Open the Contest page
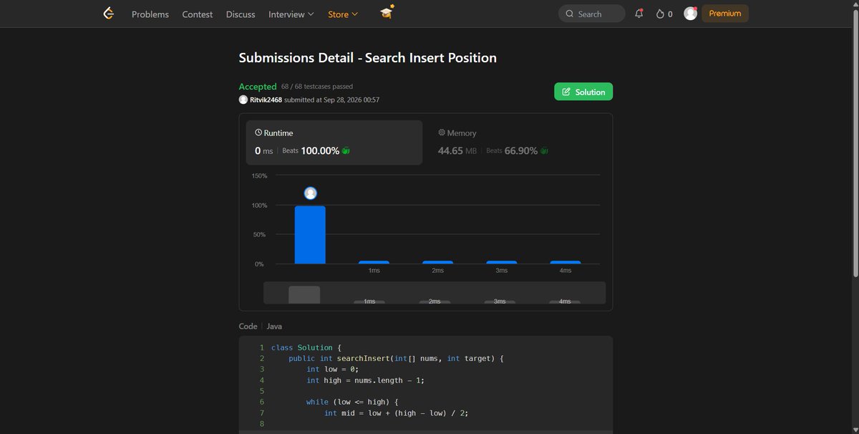Screen dimensions: 859x434 (x=198, y=14)
